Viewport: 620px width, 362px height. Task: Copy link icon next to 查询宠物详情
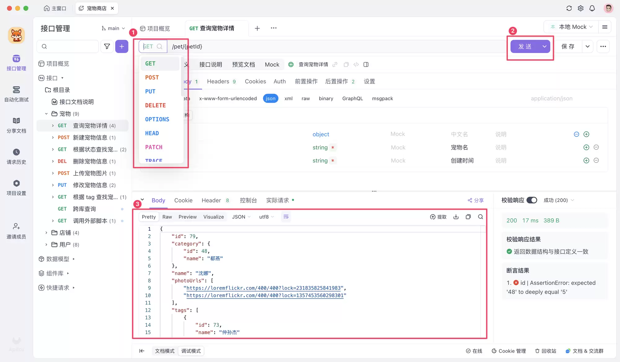pyautogui.click(x=335, y=65)
